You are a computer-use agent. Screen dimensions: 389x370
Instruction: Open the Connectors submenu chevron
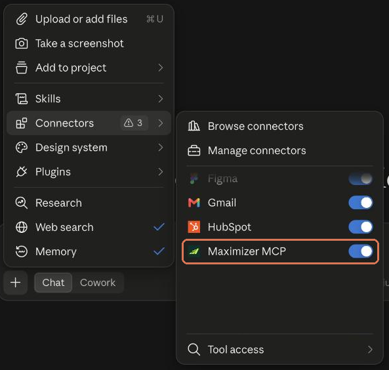click(x=161, y=123)
